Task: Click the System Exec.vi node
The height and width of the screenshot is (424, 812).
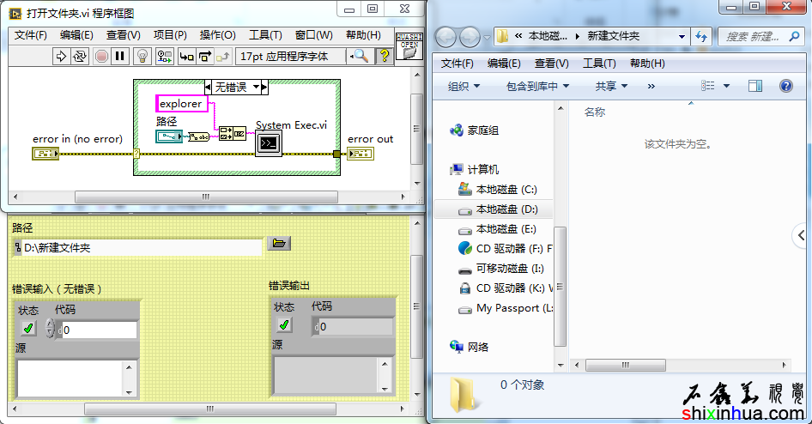Action: 268,143
